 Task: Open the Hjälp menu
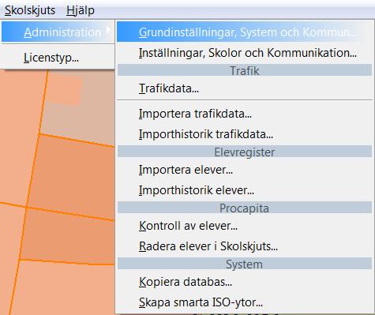(x=81, y=10)
